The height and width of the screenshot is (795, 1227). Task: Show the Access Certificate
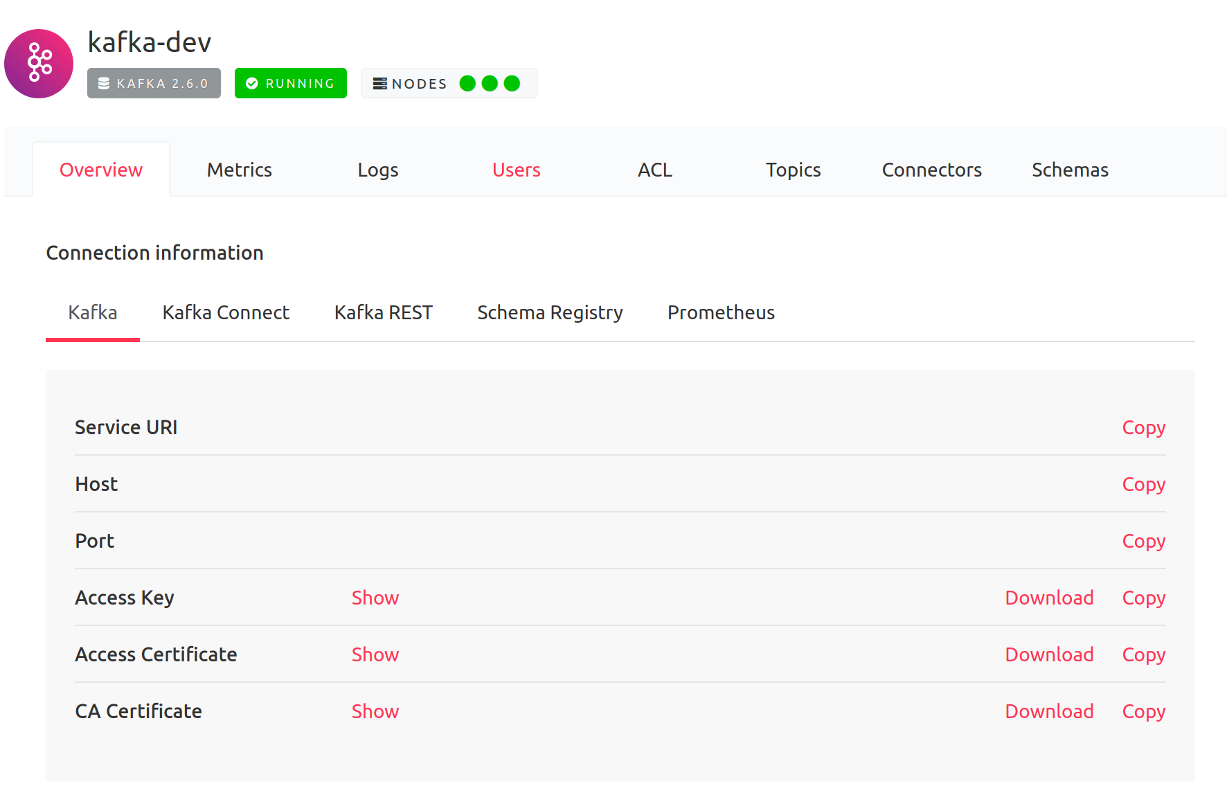pyautogui.click(x=375, y=654)
